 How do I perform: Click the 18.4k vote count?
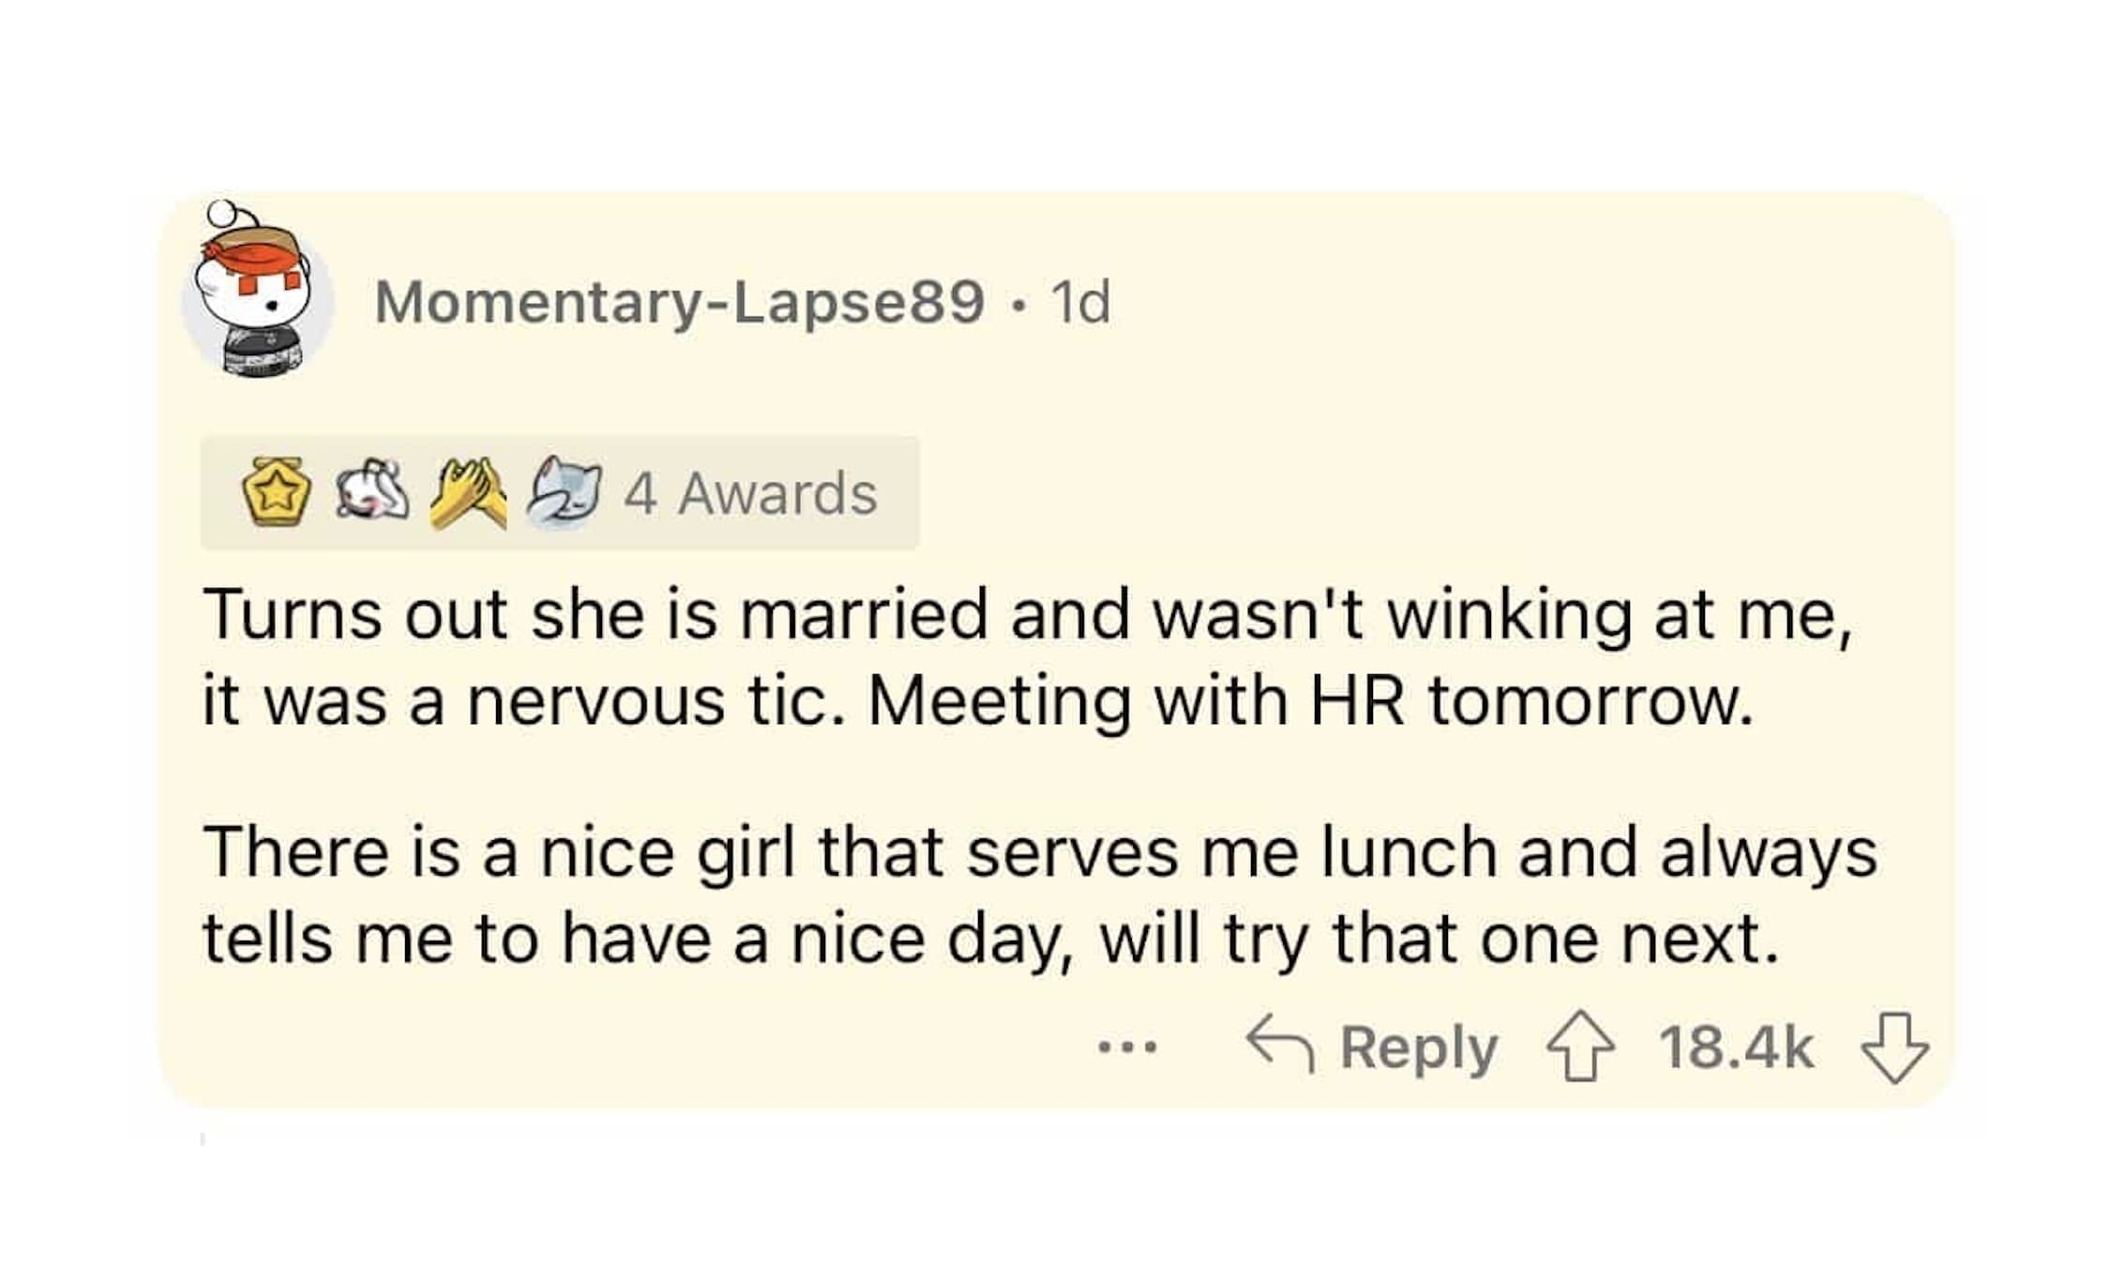point(1736,1047)
